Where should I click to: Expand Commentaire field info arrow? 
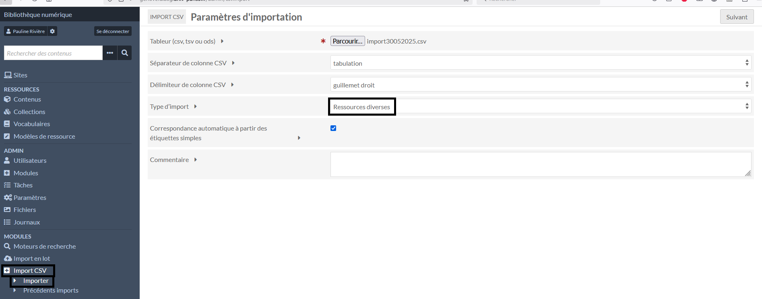tap(196, 160)
